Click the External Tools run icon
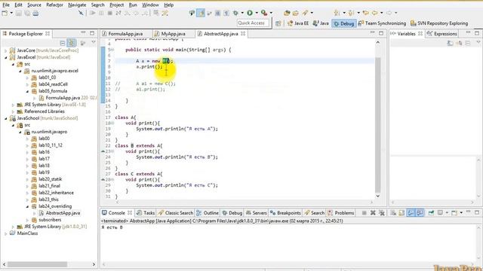Viewport: 483px width, 271px height. pos(264,13)
